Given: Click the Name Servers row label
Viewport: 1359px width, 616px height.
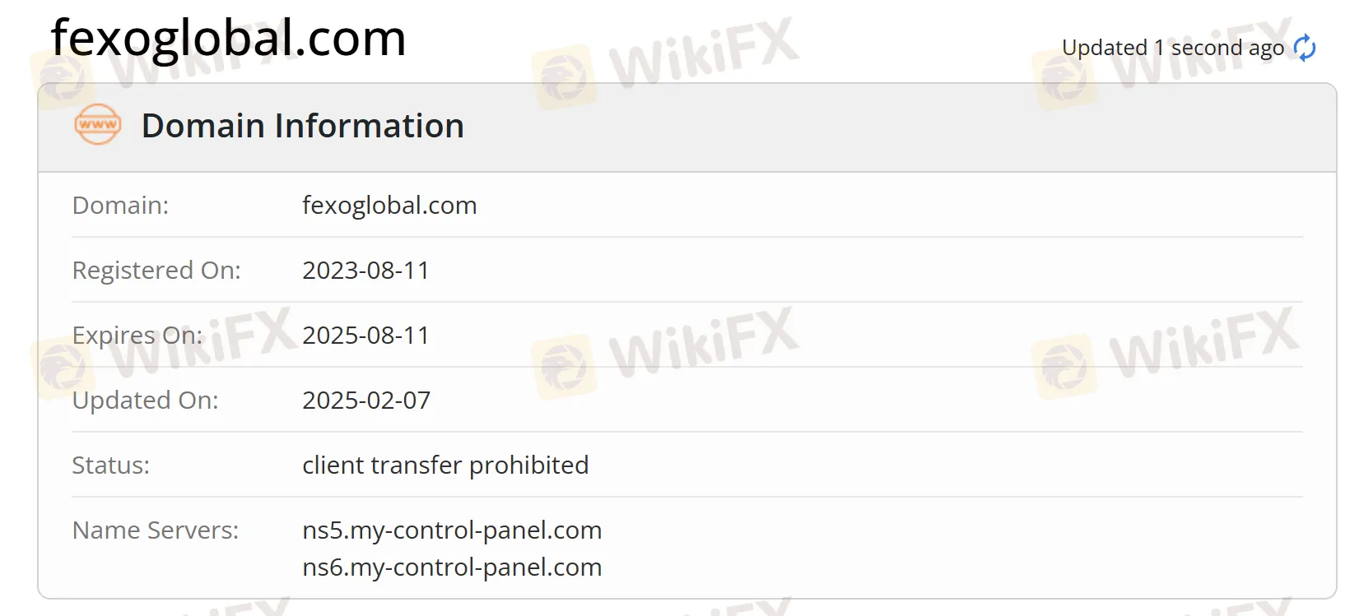Looking at the screenshot, I should tap(156, 530).
